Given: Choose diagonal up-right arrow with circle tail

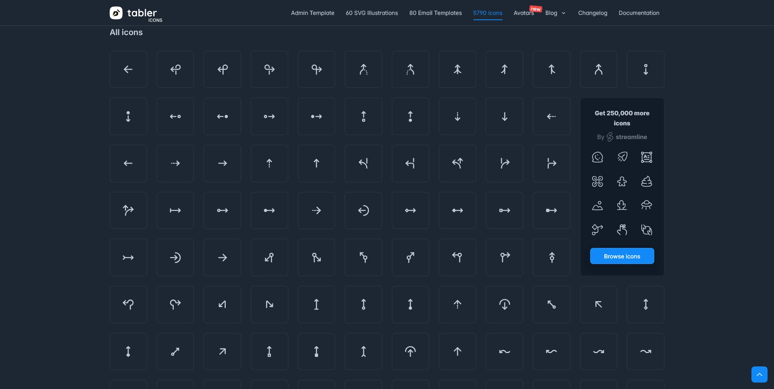Looking at the screenshot, I should point(175,351).
